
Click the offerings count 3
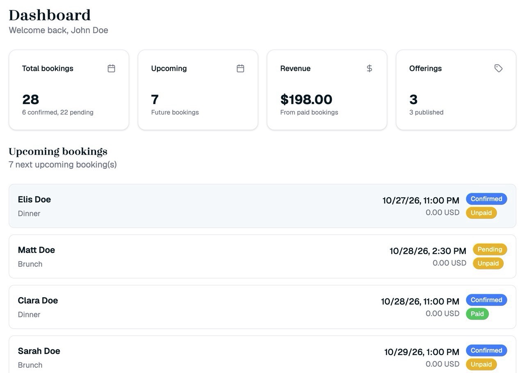413,99
